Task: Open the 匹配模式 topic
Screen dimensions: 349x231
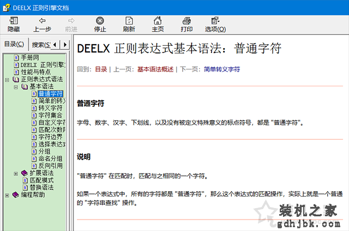Action: (41, 180)
